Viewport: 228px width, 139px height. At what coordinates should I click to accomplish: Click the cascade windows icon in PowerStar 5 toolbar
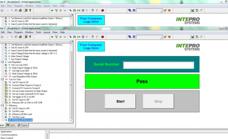point(130,37)
